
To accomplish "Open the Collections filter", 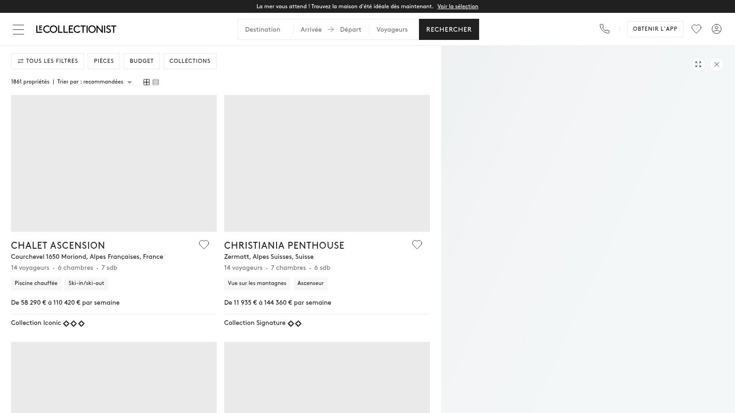I will tap(190, 61).
